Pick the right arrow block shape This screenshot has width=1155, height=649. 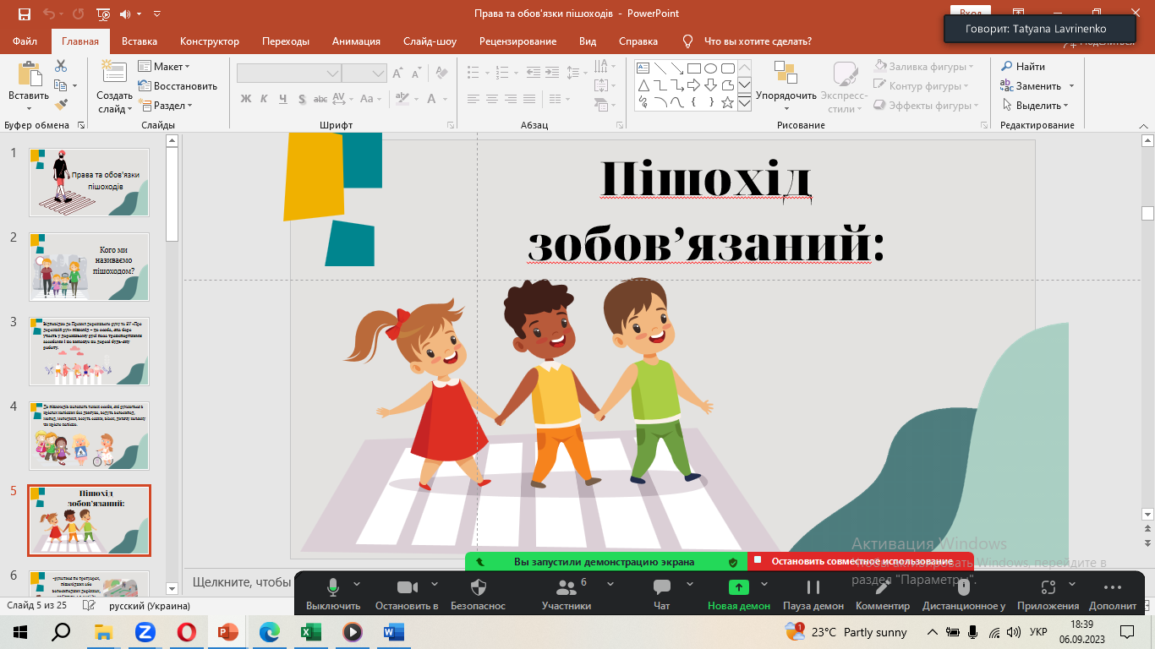pos(693,85)
